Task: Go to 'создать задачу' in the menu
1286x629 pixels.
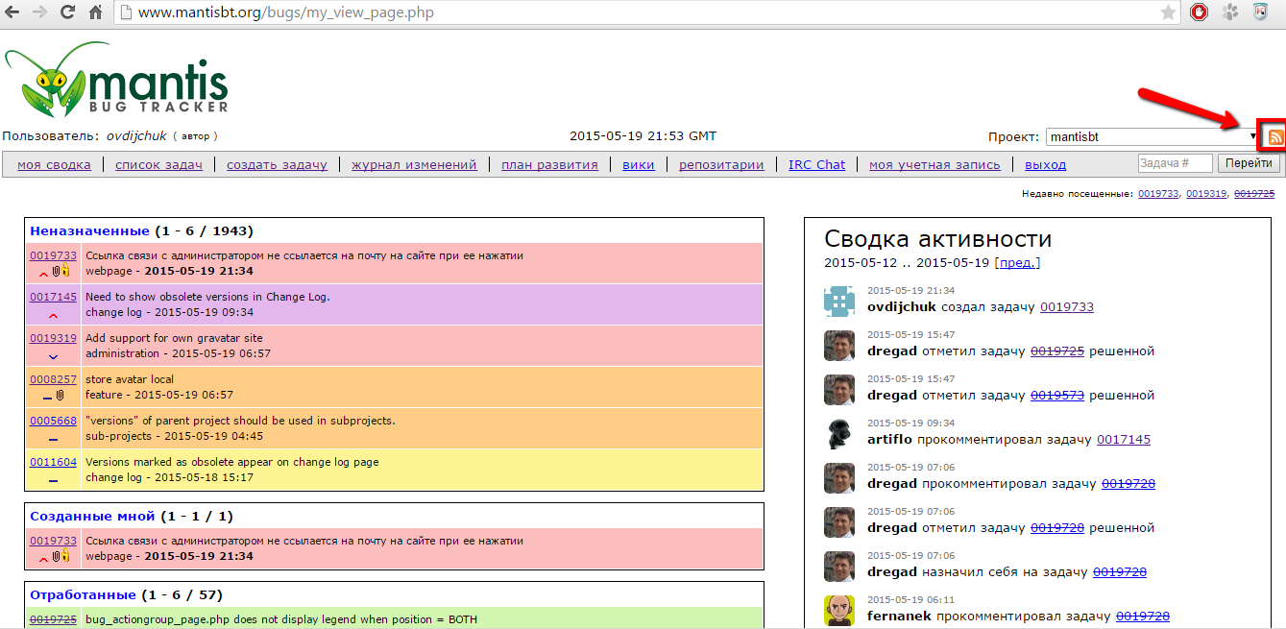Action: coord(277,164)
